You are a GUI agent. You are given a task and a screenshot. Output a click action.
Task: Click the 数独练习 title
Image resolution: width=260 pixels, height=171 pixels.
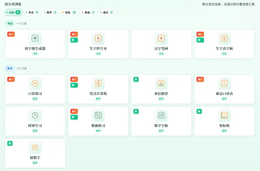(x=98, y=125)
